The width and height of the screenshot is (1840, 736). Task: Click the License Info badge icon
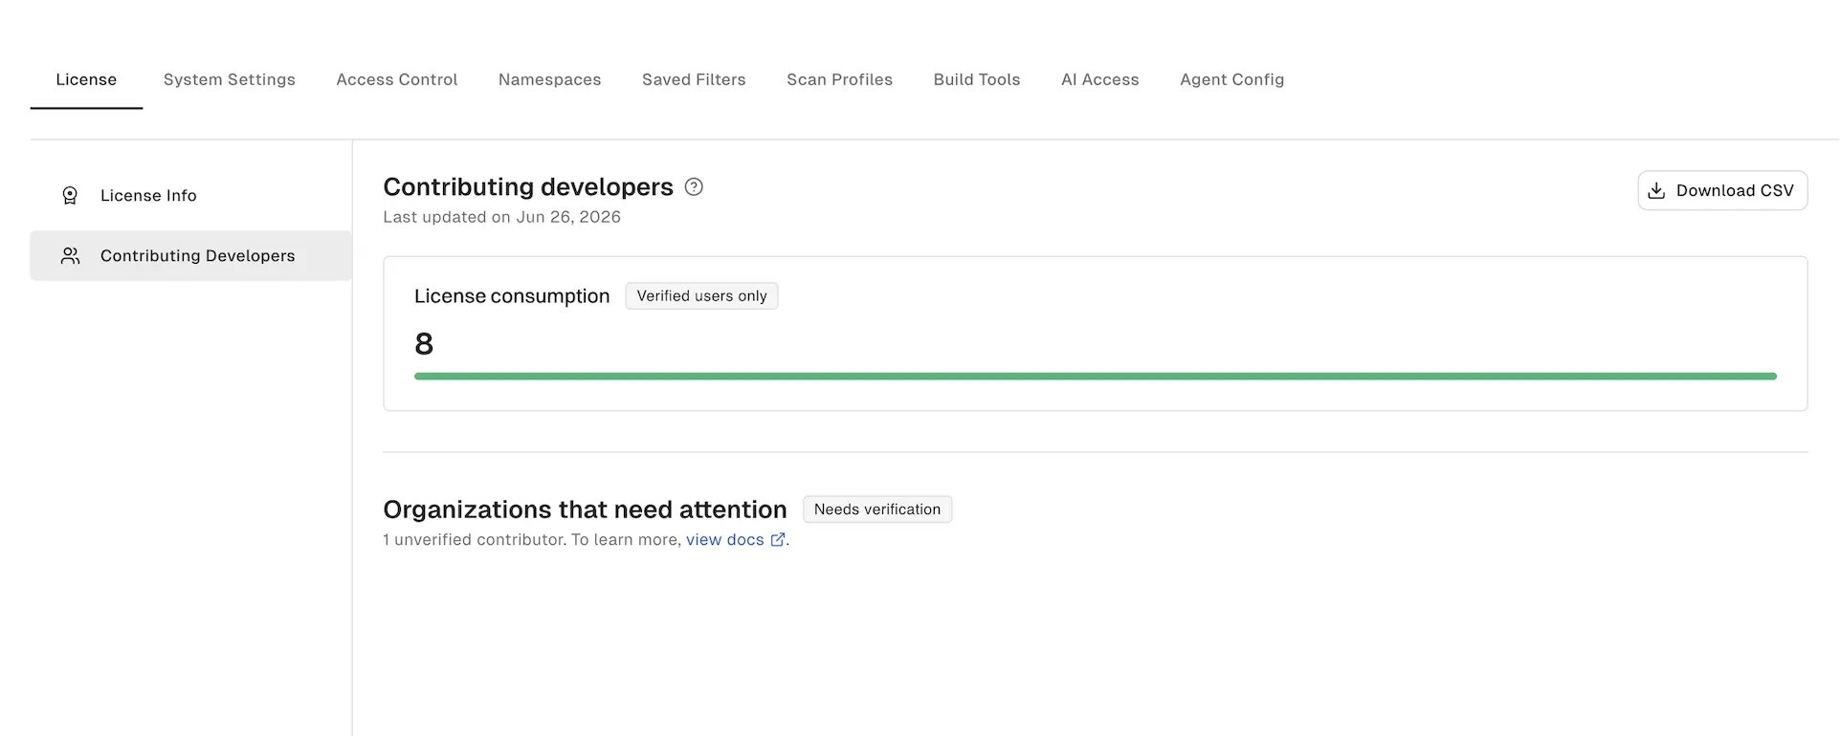(70, 195)
